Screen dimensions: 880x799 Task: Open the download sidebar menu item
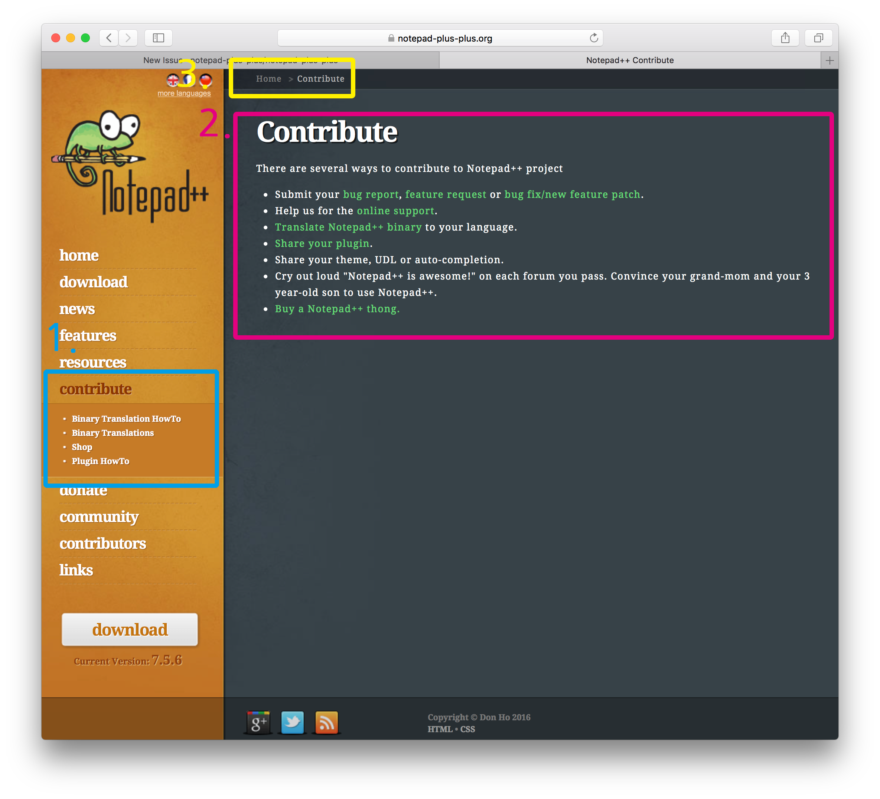(94, 282)
